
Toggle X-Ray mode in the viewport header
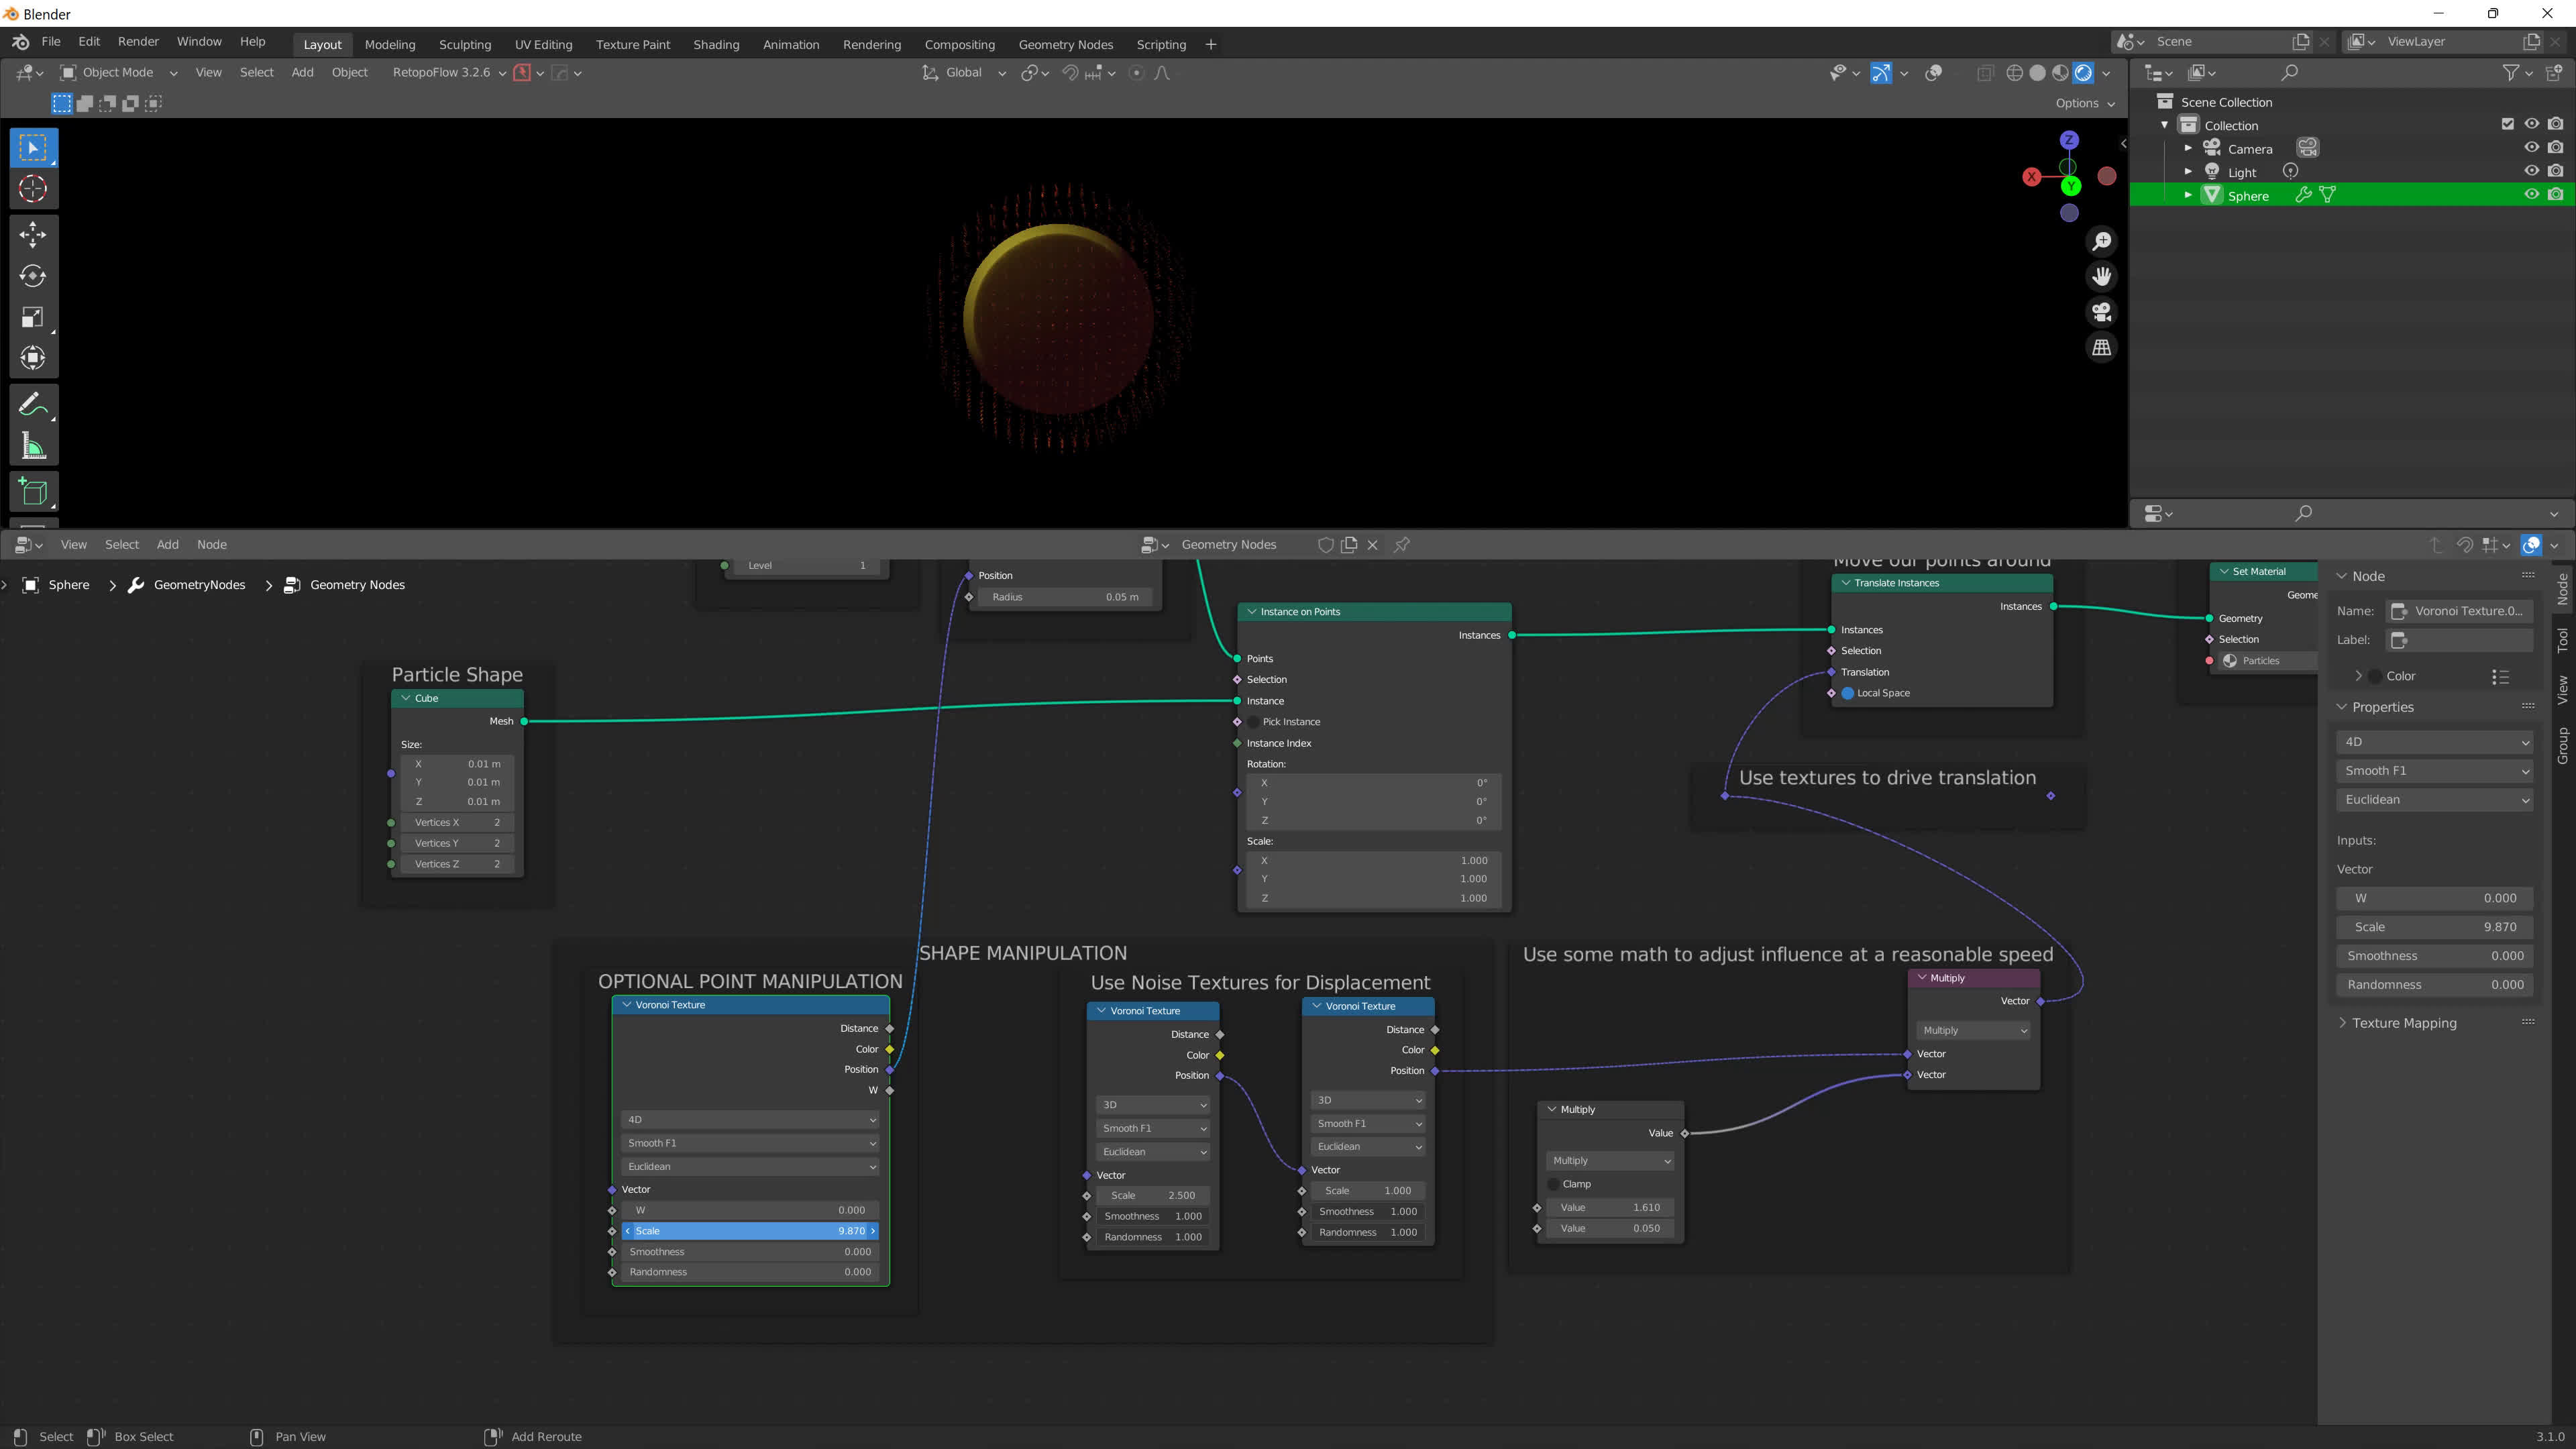1985,72
